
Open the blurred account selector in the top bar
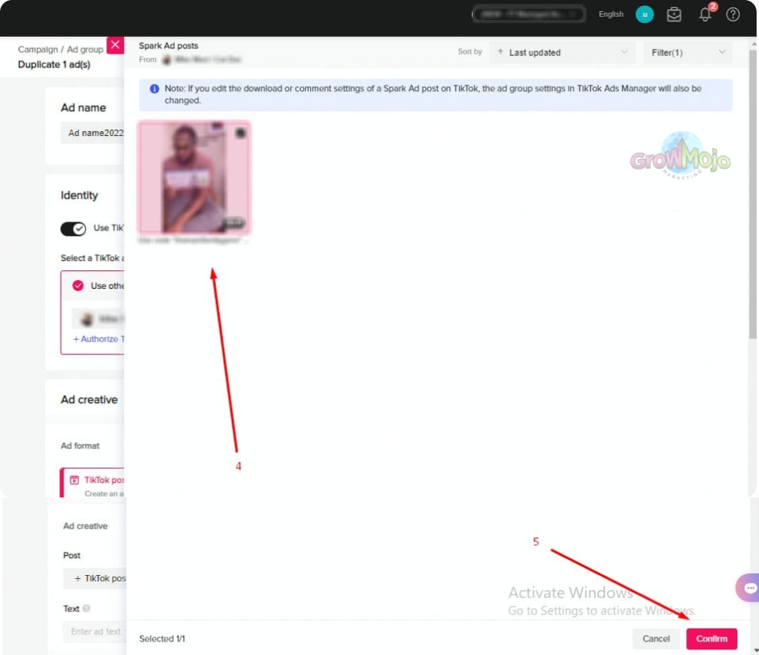(529, 14)
